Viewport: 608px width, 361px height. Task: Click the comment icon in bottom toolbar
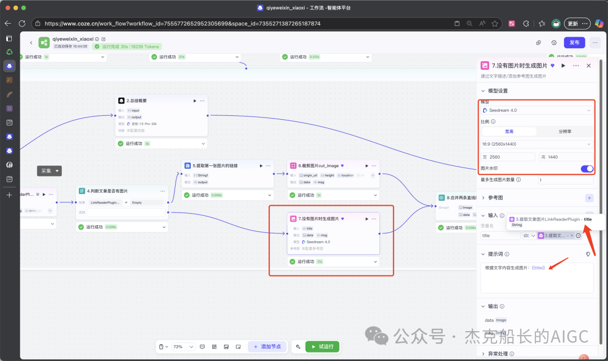pyautogui.click(x=203, y=347)
